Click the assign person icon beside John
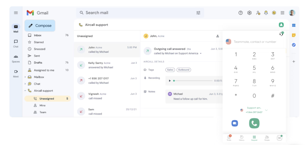This screenshot has width=307, height=145. 218,36
